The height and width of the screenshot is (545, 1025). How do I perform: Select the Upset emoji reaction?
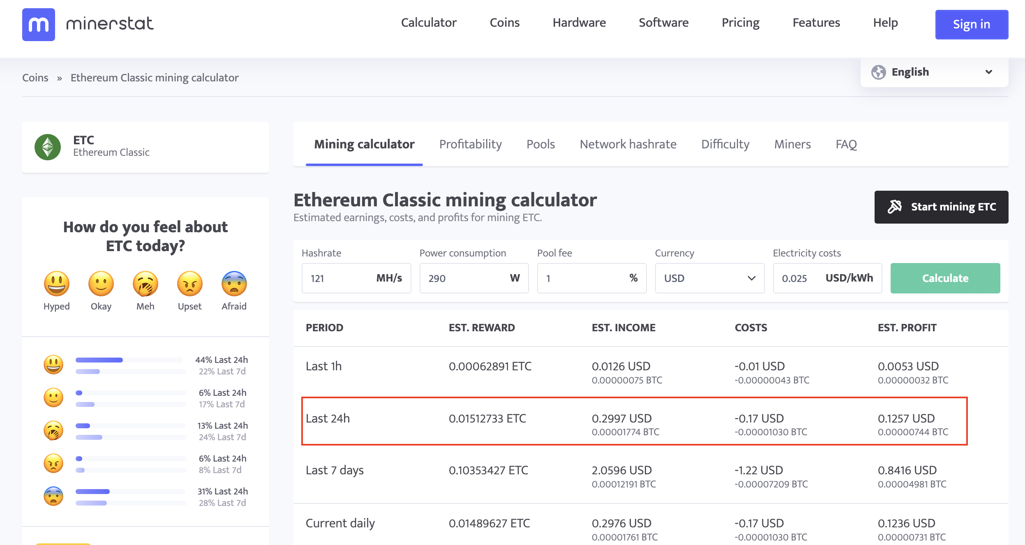(189, 284)
